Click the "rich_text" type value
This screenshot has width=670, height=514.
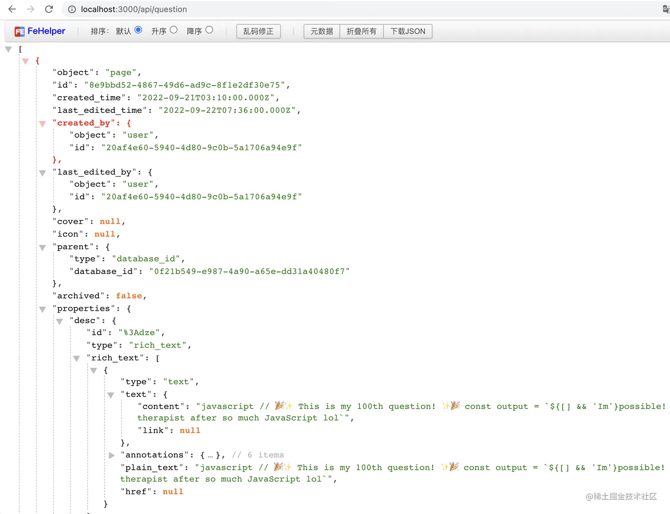[157, 345]
